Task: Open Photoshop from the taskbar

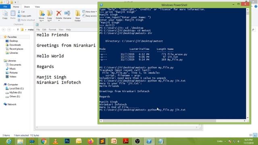Action: (67, 141)
